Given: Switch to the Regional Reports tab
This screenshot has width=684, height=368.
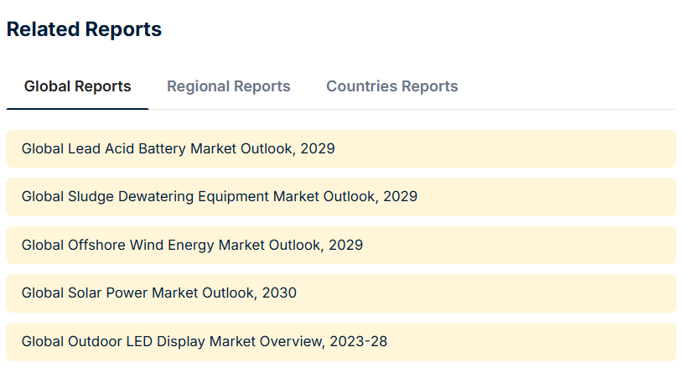Looking at the screenshot, I should [x=228, y=86].
